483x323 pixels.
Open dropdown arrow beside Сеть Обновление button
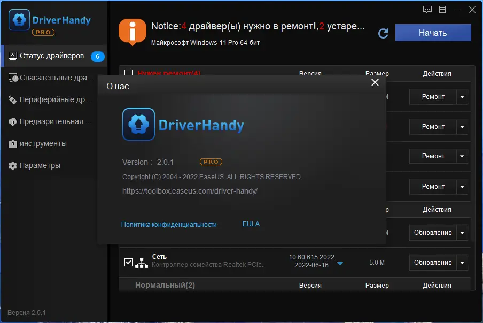click(462, 263)
